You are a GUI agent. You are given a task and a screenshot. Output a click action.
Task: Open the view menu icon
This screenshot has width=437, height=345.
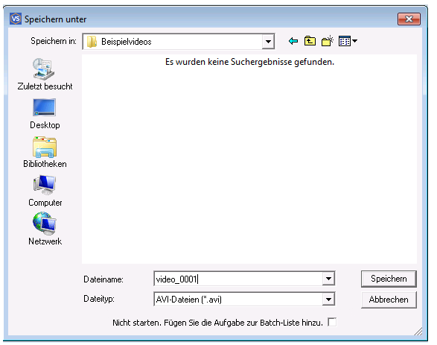point(348,41)
